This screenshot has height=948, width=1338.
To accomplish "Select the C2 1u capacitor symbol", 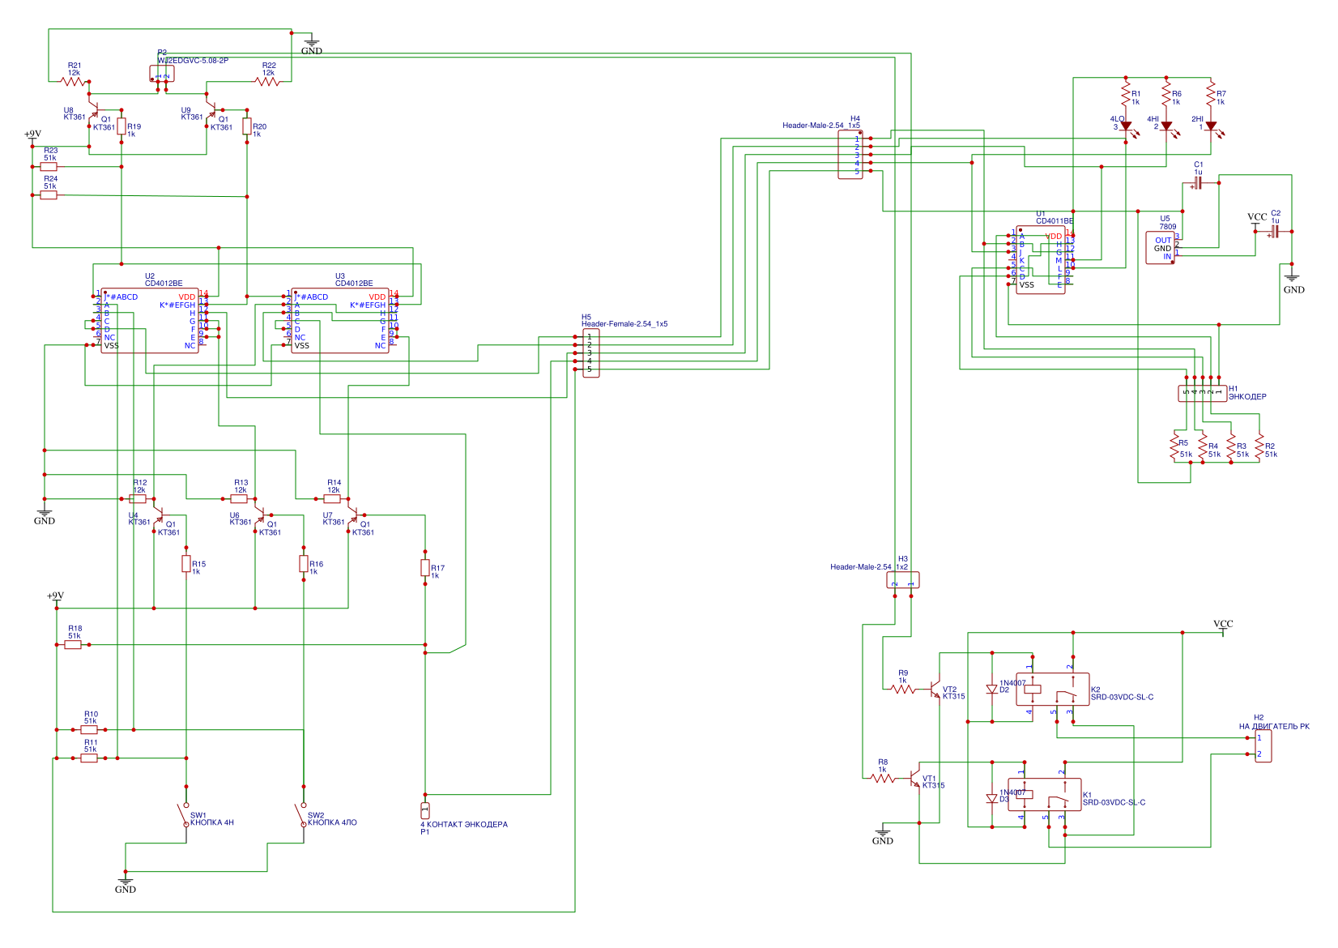I will (1274, 232).
